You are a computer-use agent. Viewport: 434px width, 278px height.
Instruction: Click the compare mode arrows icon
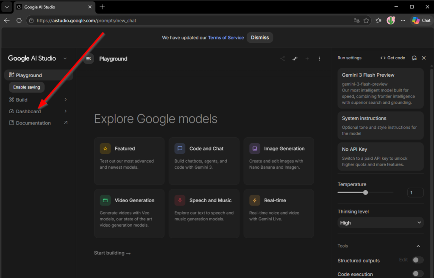tap(295, 59)
